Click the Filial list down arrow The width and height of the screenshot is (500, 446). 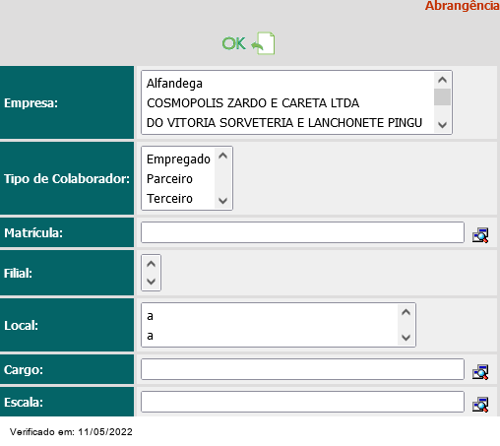pos(151,282)
